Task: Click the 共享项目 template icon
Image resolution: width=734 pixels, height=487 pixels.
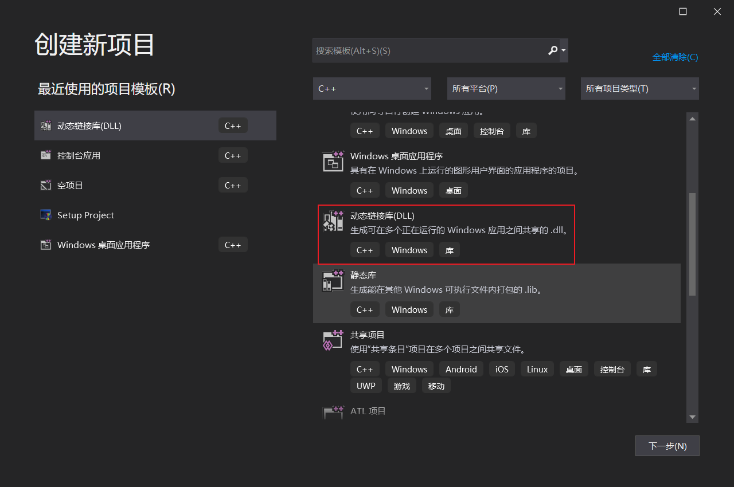Action: (x=333, y=340)
